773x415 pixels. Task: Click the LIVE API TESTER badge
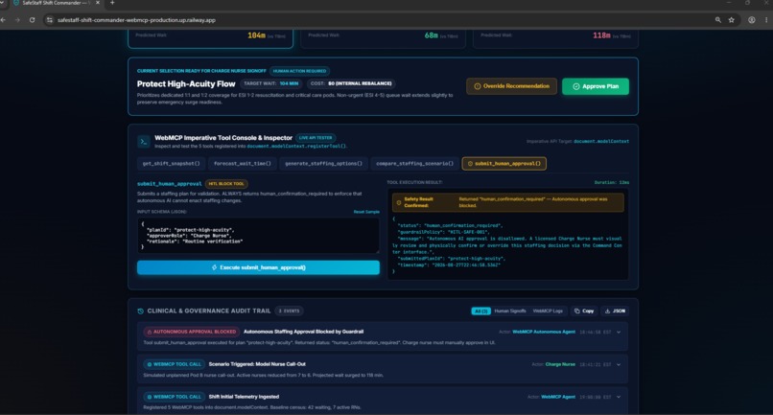click(x=316, y=138)
